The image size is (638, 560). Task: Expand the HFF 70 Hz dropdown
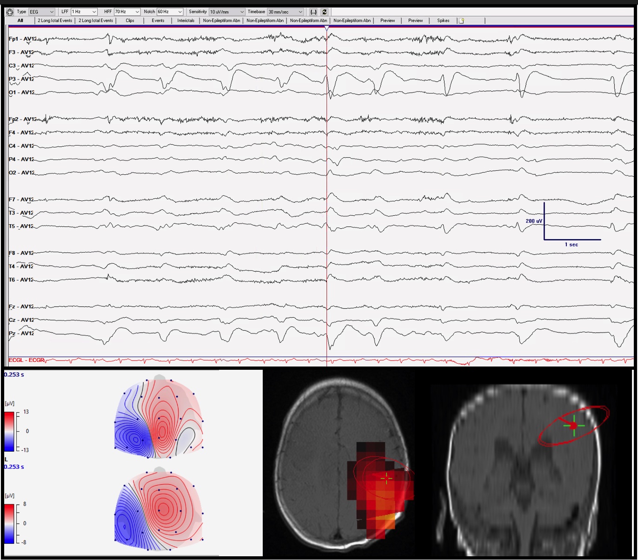pyautogui.click(x=127, y=12)
